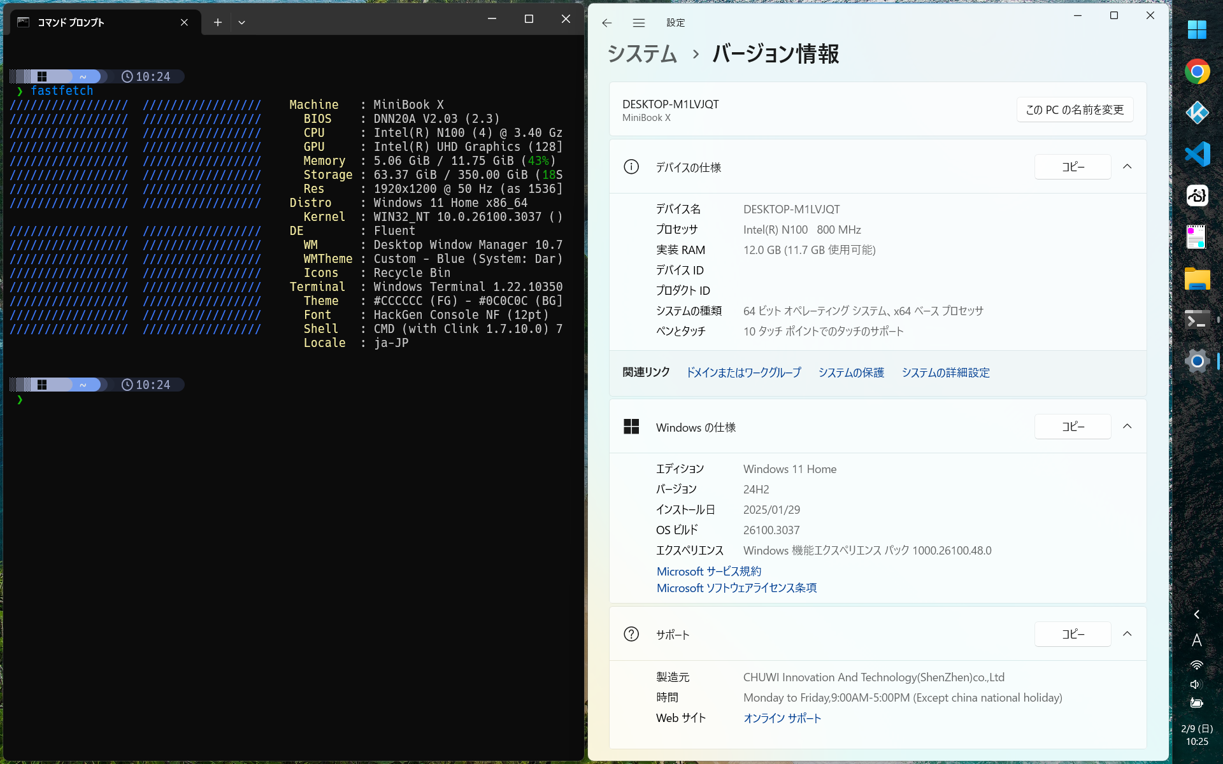Copy デバイスの仕様 details

click(x=1073, y=167)
